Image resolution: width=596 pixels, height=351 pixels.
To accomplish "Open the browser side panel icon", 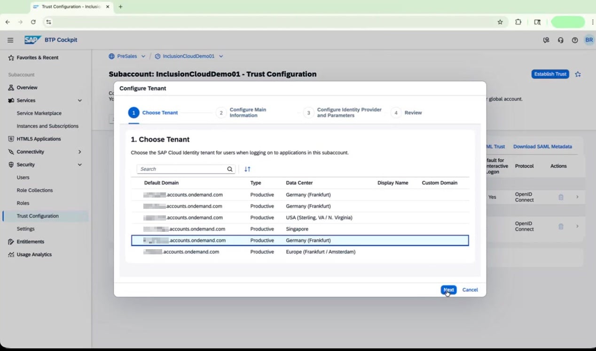I will pyautogui.click(x=537, y=22).
